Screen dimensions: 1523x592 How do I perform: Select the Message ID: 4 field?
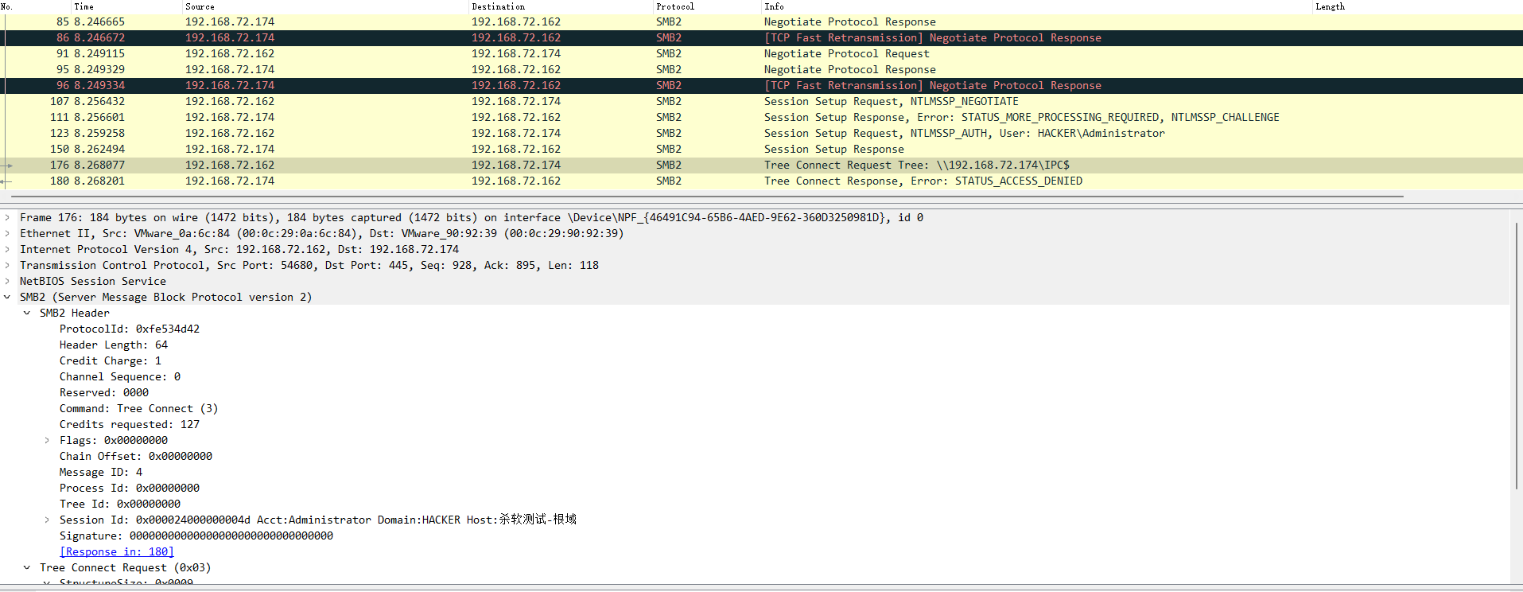[101, 472]
